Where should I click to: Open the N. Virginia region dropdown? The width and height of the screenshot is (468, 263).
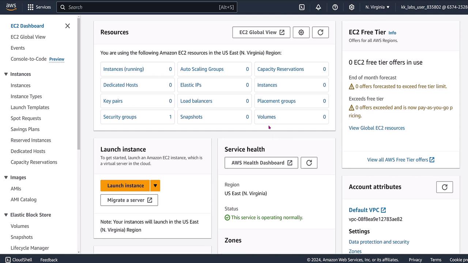click(377, 7)
